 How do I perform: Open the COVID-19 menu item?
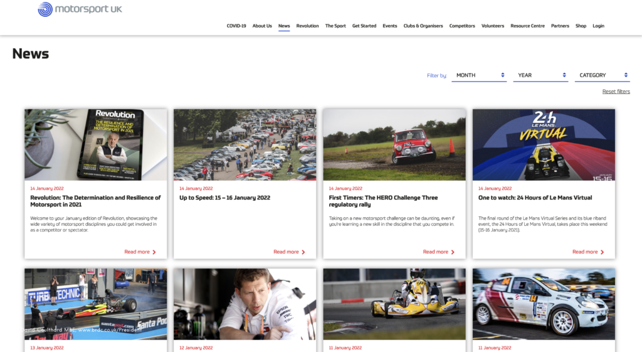coord(236,26)
